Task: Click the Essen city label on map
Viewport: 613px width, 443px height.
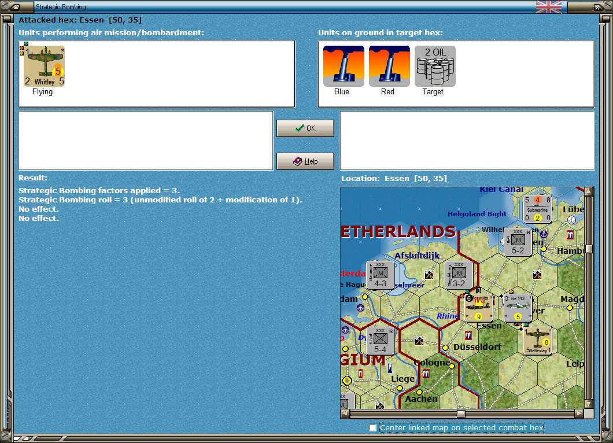Action: click(489, 326)
